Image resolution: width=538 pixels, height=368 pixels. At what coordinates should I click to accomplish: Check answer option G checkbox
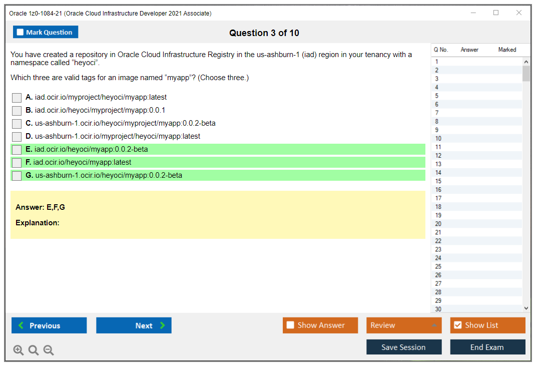tap(17, 175)
